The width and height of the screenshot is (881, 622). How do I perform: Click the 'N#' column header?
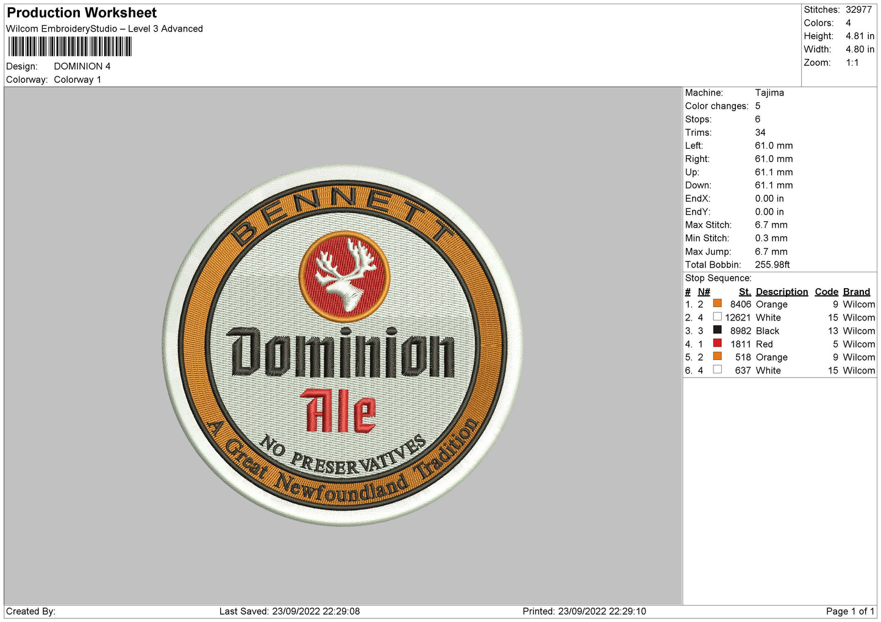point(704,292)
